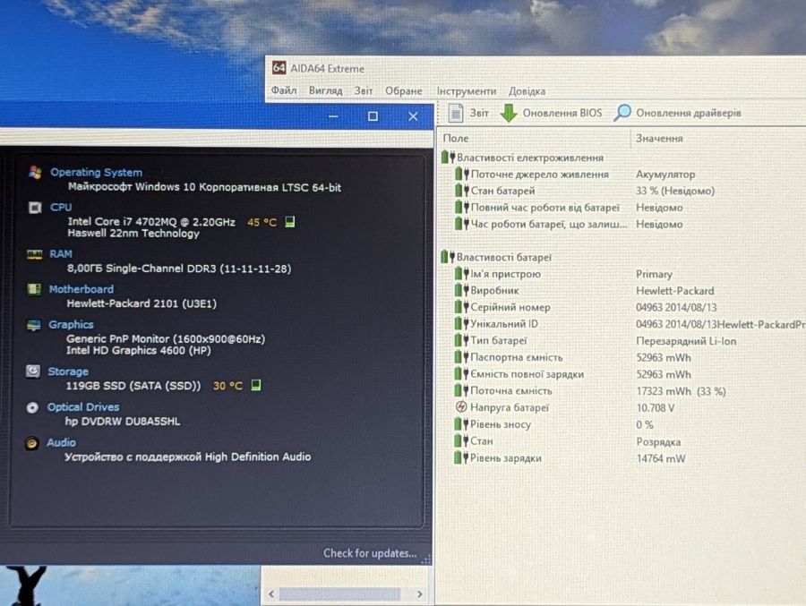Click the Storage drive icon in Speccy
The height and width of the screenshot is (606, 806).
(33, 371)
